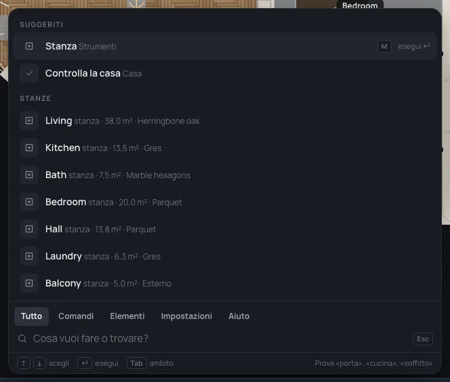Click the room icon next to Laundry
Screen dimensions: 450x382
[x=29, y=256]
